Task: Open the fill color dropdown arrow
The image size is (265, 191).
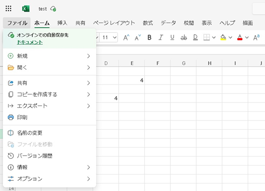Action: (230, 37)
